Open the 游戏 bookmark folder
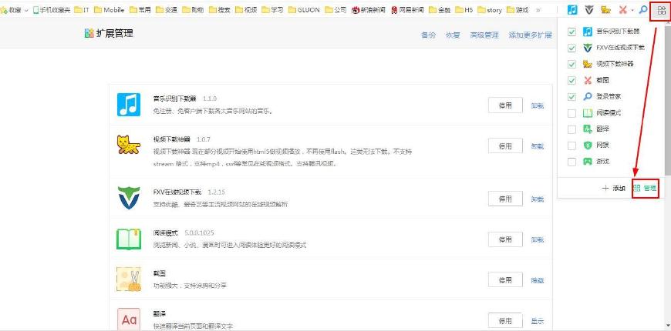Viewport: 671px width, 331px height. click(x=518, y=10)
